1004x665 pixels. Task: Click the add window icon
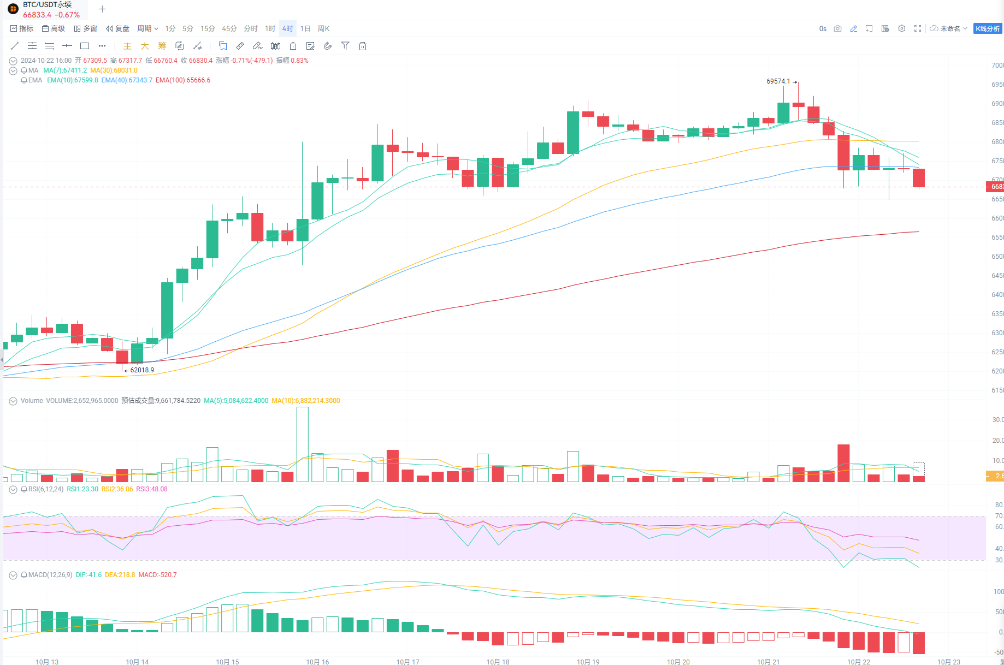pyautogui.click(x=869, y=28)
